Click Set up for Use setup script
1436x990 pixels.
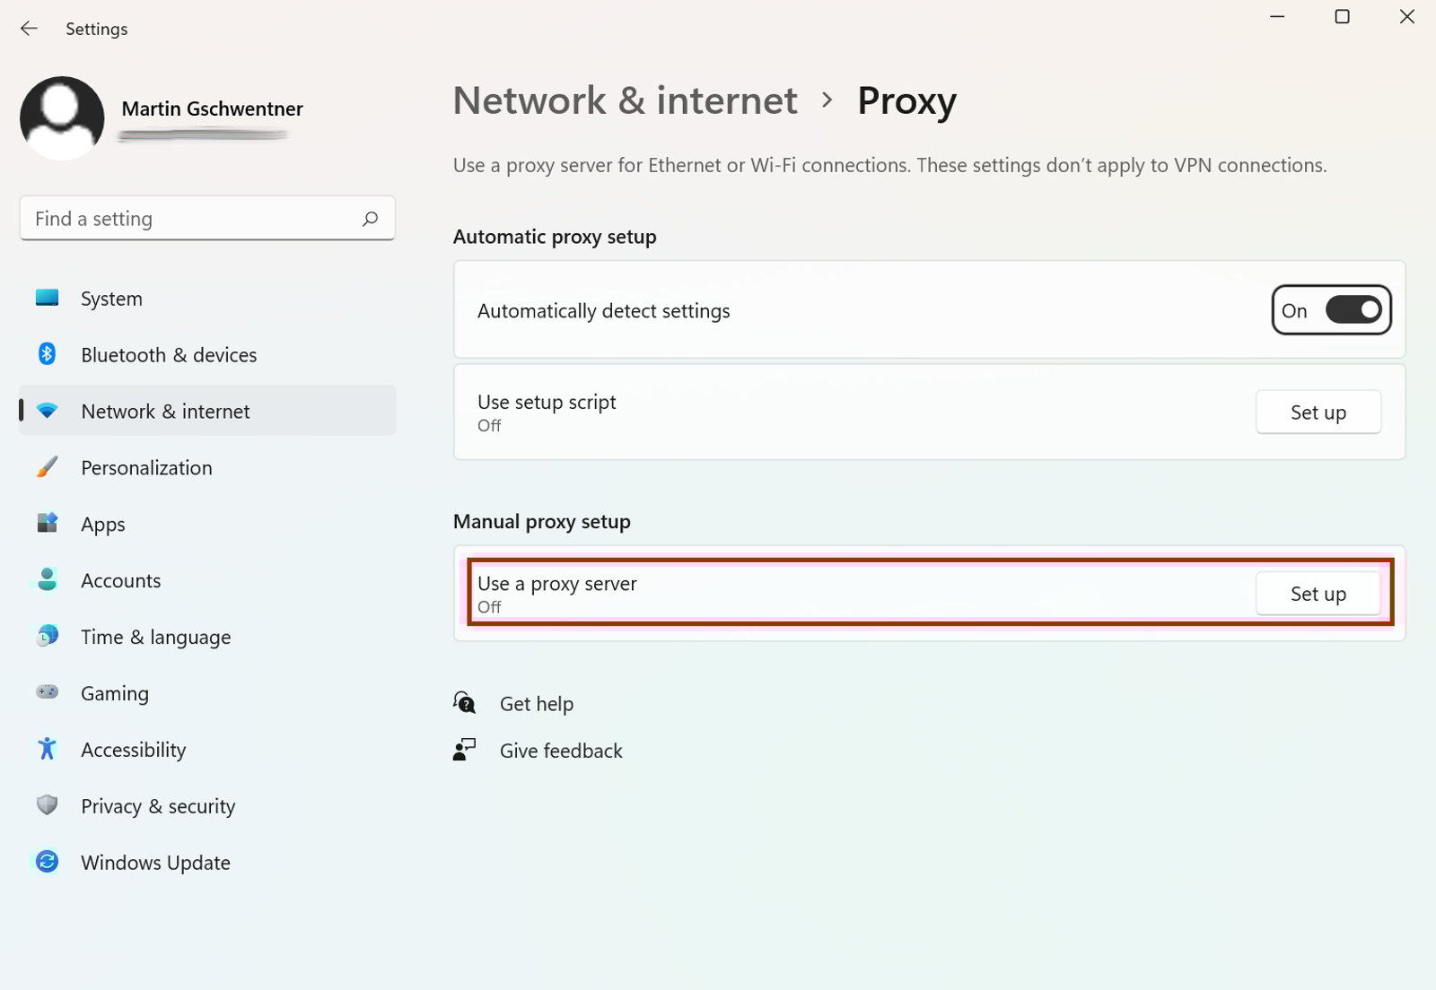click(1318, 412)
